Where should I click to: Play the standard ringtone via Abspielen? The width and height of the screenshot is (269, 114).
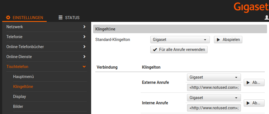pos(228,40)
